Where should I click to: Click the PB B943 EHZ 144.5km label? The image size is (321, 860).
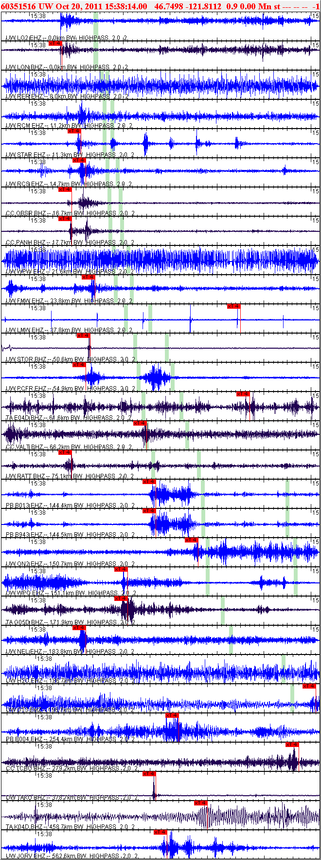click(70, 535)
